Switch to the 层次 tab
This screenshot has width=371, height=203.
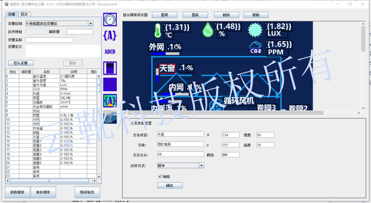pyautogui.click(x=24, y=14)
